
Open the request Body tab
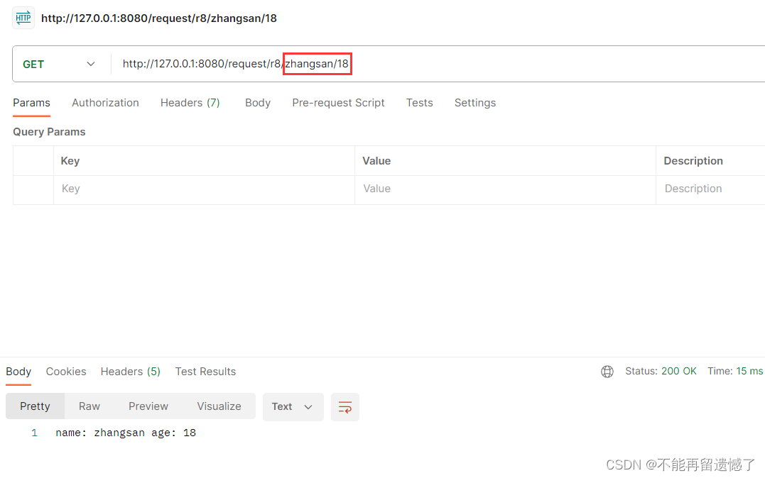tap(258, 103)
